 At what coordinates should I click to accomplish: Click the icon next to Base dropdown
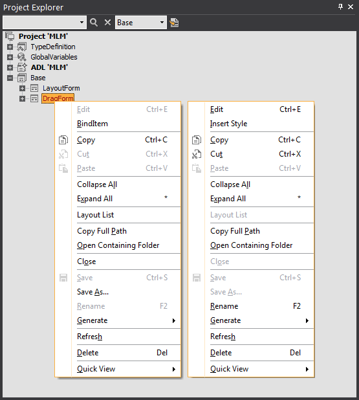click(x=175, y=23)
